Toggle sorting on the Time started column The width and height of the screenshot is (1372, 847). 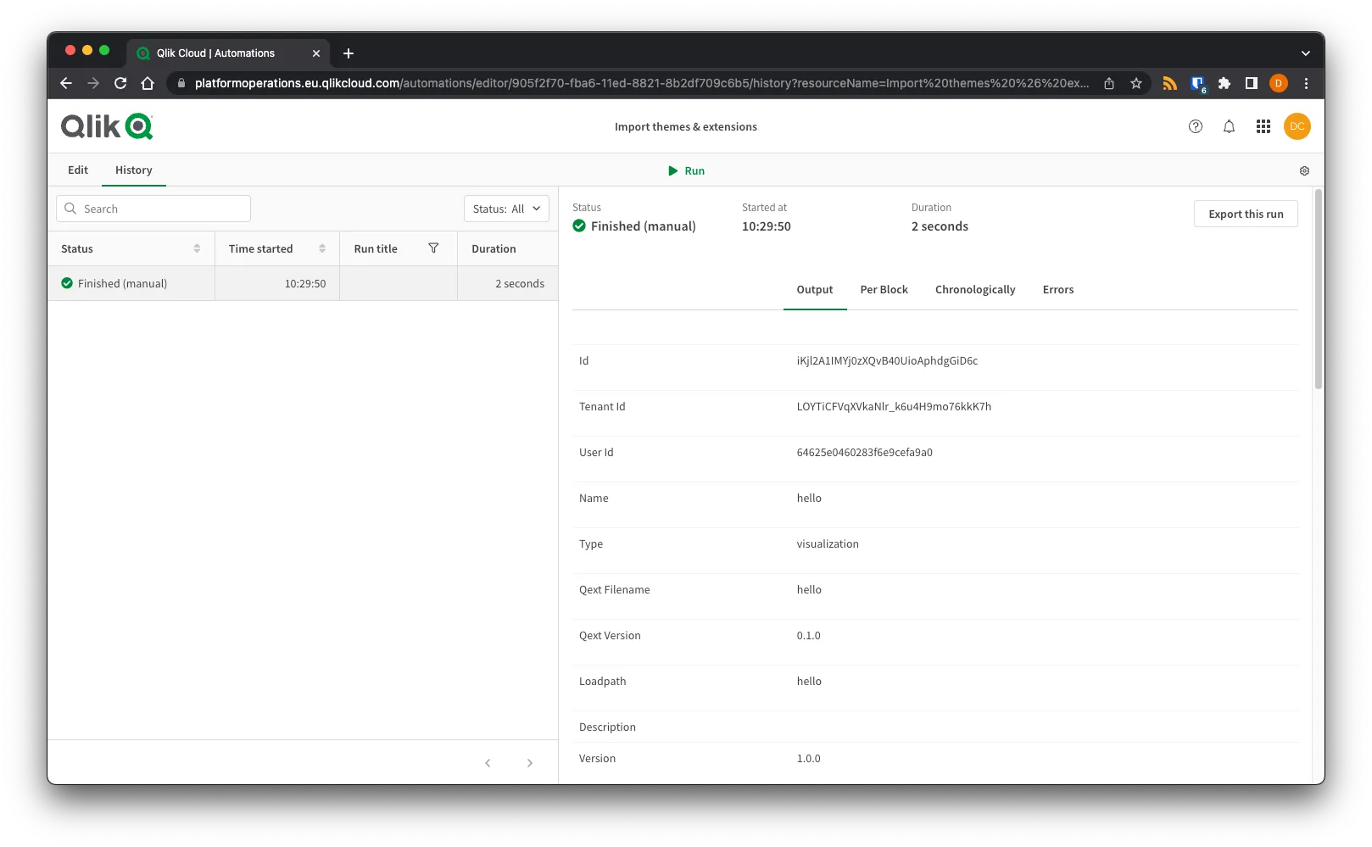322,248
